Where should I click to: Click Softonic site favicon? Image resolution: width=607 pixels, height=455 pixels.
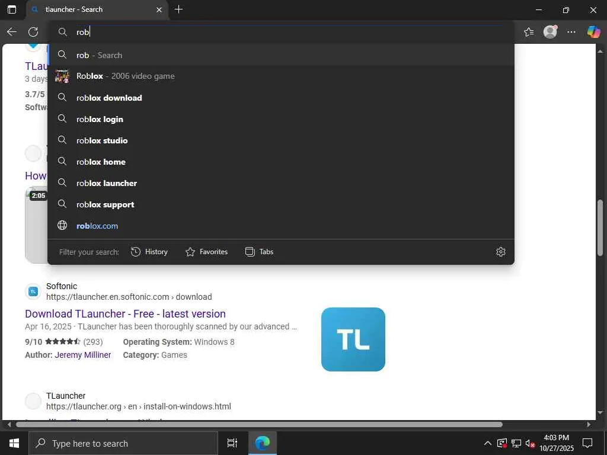click(x=33, y=291)
